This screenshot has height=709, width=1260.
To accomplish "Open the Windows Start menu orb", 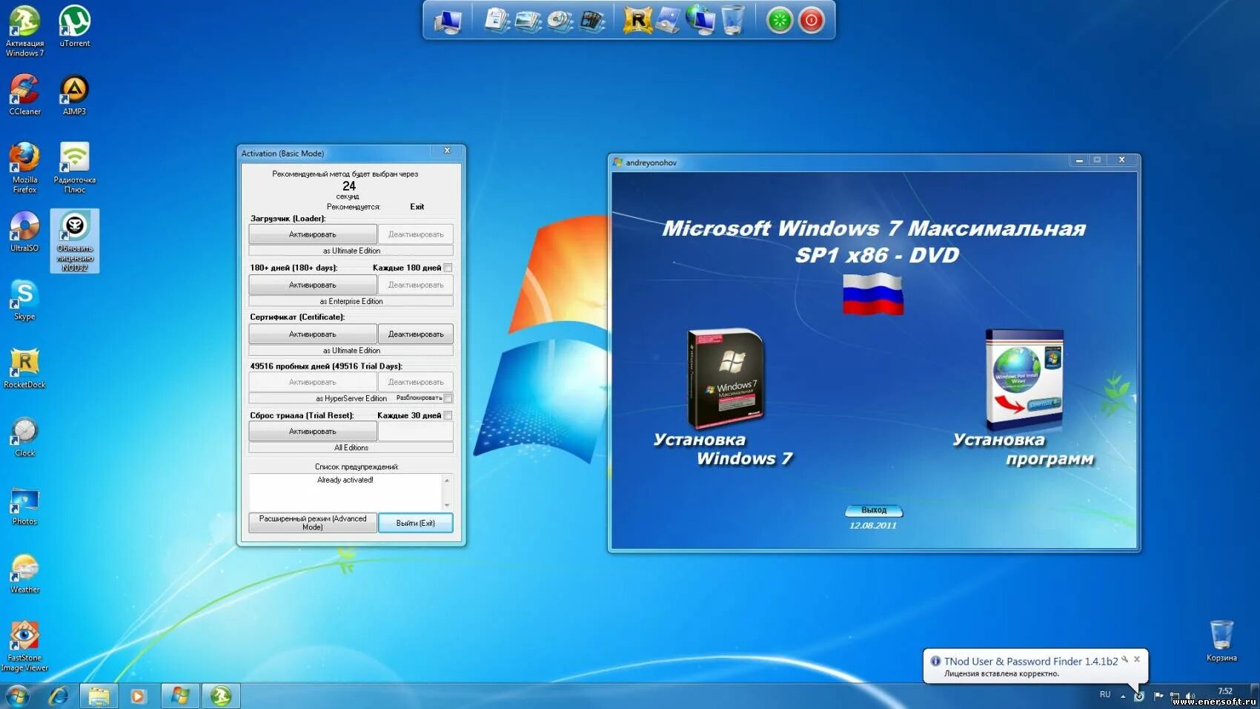I will coord(18,696).
